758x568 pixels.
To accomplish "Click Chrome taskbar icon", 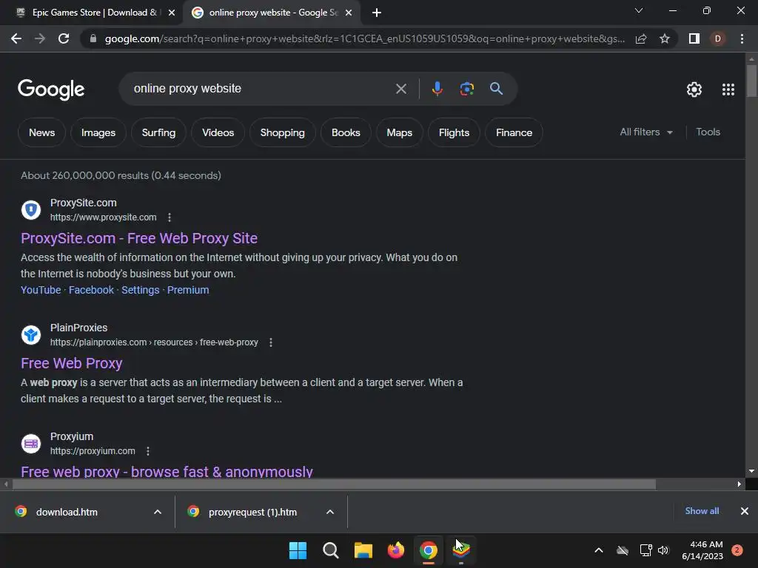I will (429, 550).
